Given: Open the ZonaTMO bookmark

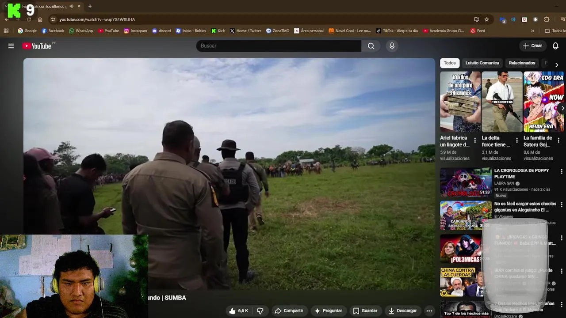Looking at the screenshot, I should (x=278, y=31).
